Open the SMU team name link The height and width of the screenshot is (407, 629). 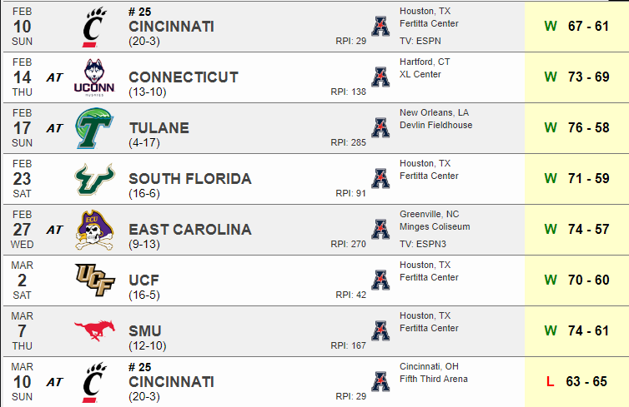point(145,331)
